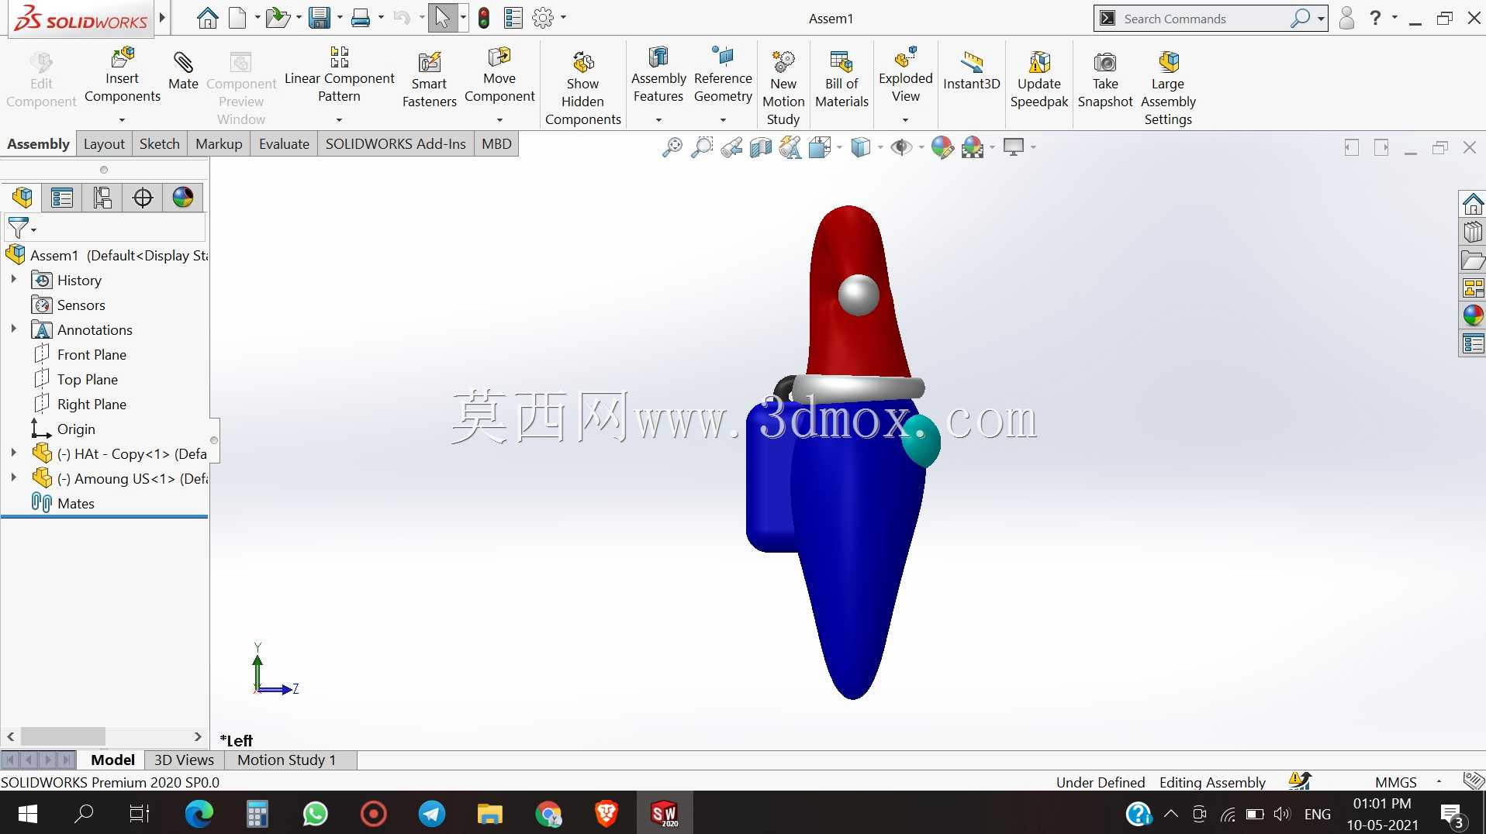Viewport: 1486px width, 834px height.
Task: Start a New Motion Study
Action: [x=783, y=88]
